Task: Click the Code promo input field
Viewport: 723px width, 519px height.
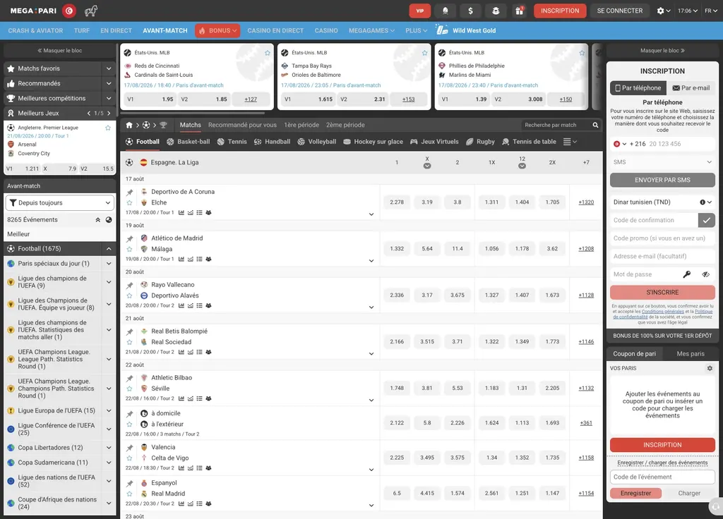Action: [662, 238]
